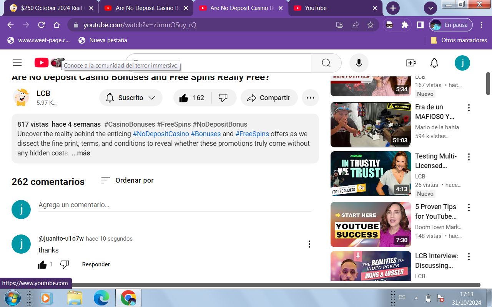
Task: Follow the #NoDepositCasino hashtag link
Action: tap(161, 134)
